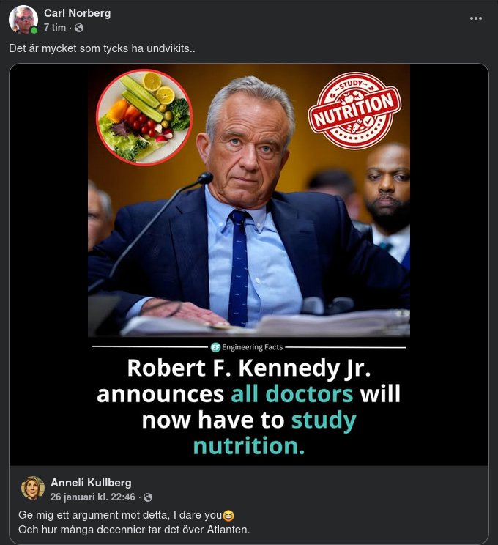Click the green online status dot on Carl's avatar
The image size is (498, 545).
[34, 31]
